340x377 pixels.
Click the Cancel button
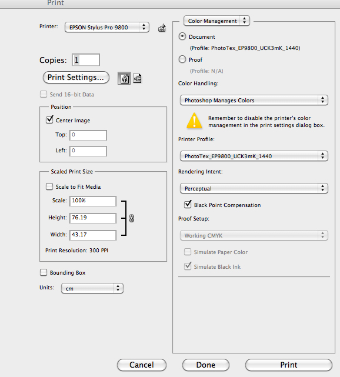[x=142, y=365]
